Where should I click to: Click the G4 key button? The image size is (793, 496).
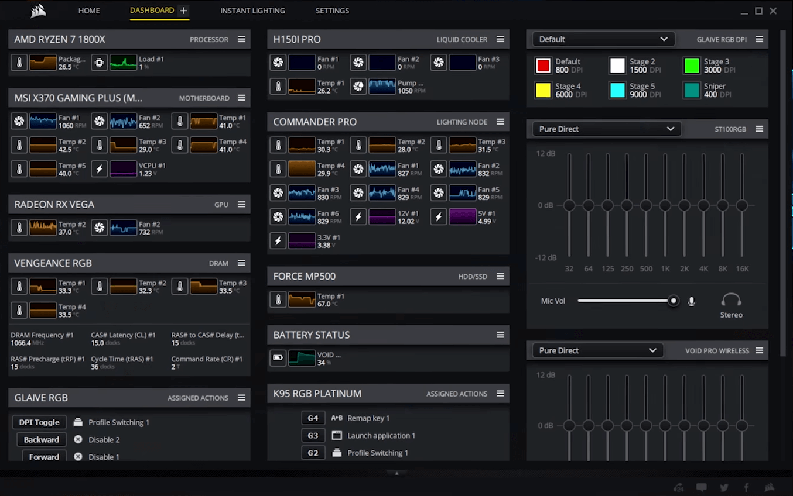tap(313, 418)
